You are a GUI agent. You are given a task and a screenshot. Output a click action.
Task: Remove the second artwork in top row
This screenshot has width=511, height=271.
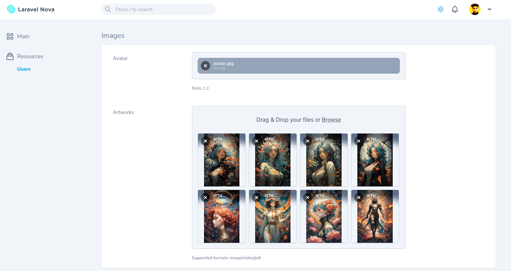pos(257,141)
